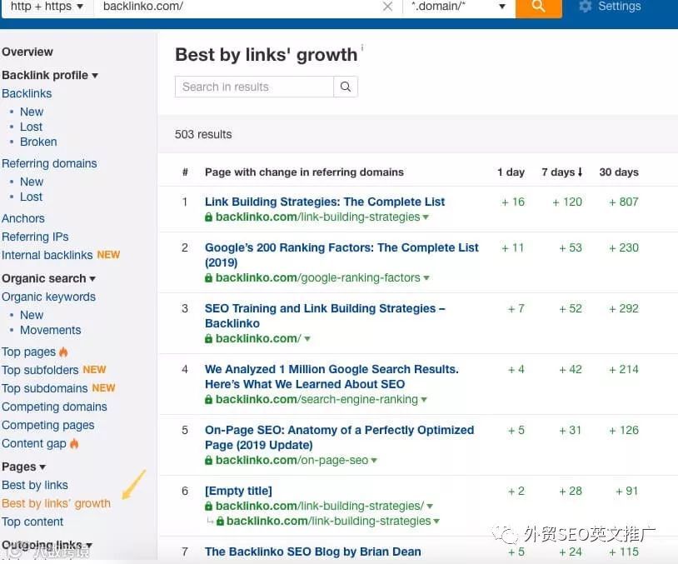Open Competing domains report

(x=54, y=407)
